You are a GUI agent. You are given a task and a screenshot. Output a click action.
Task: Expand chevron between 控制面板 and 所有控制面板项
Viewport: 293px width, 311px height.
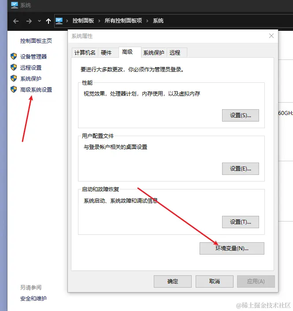pyautogui.click(x=99, y=21)
